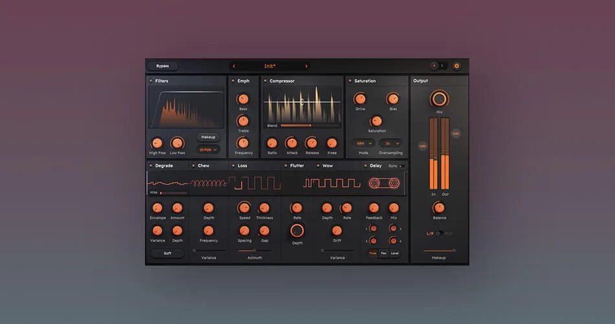Open the filter slope dropdown under Makeup

(208, 150)
